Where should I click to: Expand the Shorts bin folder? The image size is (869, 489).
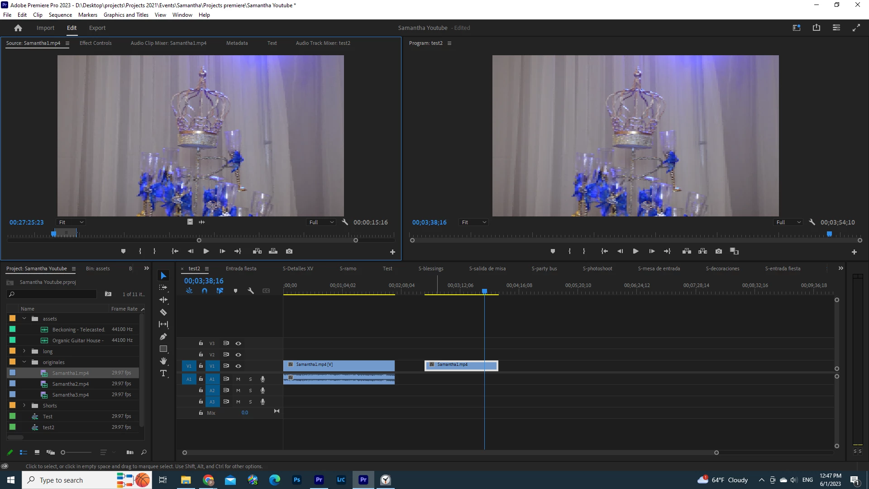tap(24, 406)
